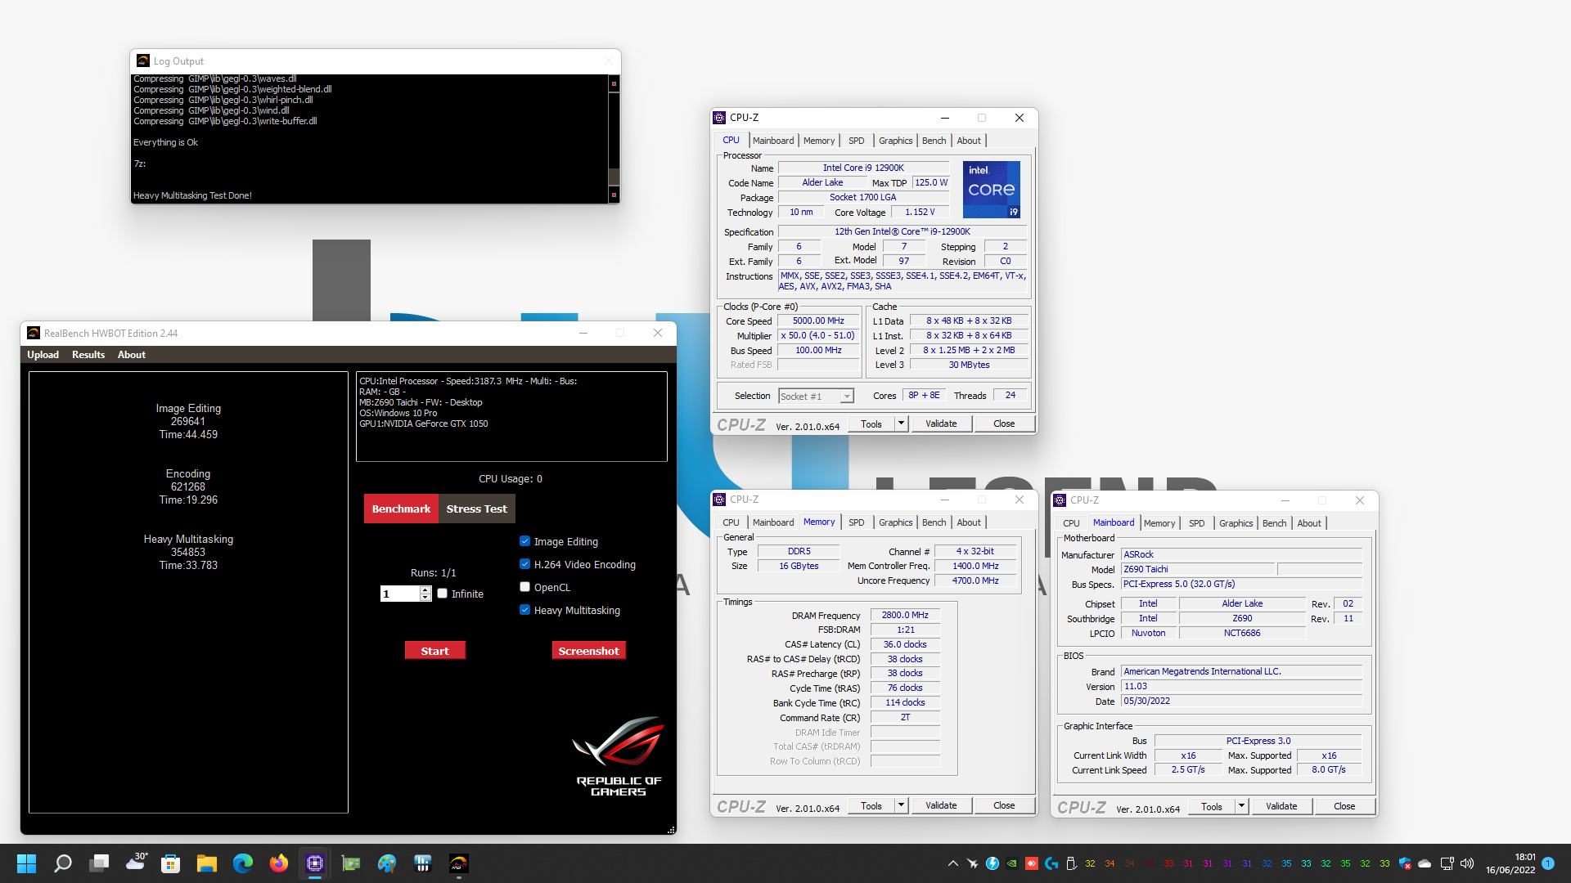Open the OneDrive cloud tray icon
1571x883 pixels.
click(x=1425, y=863)
